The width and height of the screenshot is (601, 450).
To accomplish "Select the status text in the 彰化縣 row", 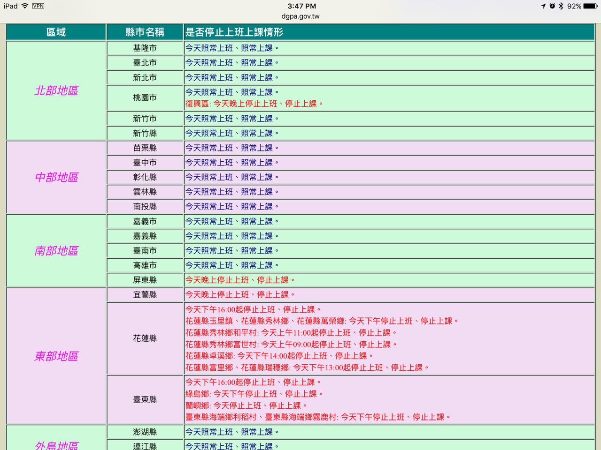I will (232, 177).
